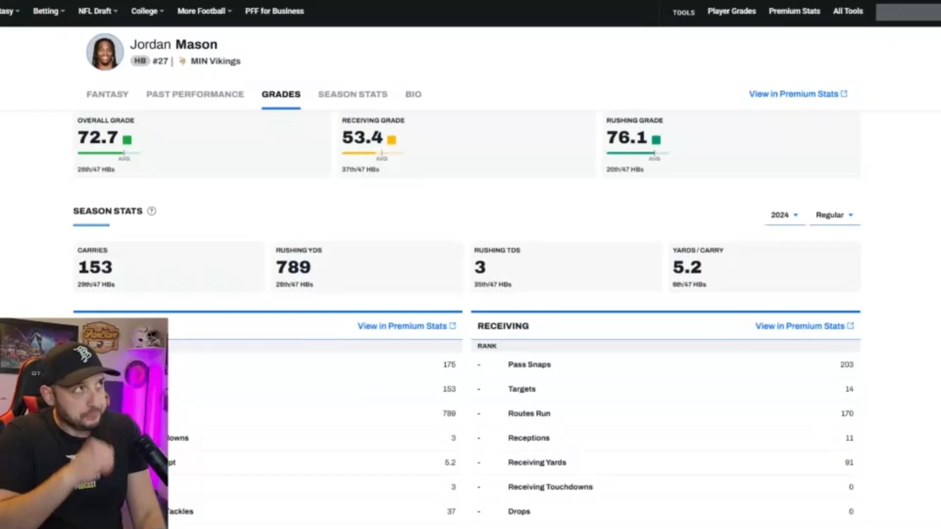This screenshot has width=941, height=529.
Task: Open the Regular season type dropdown
Action: point(835,215)
